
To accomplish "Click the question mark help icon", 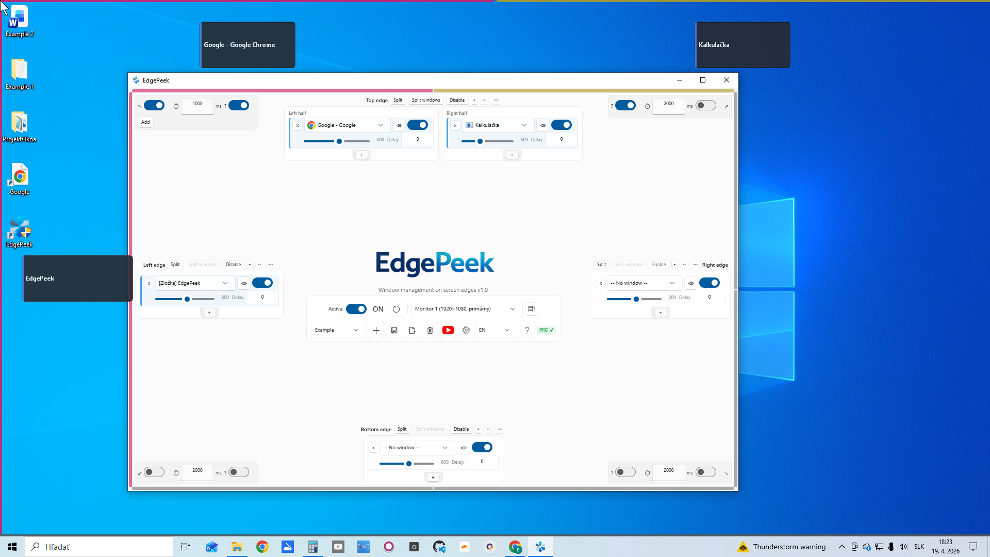I will (x=527, y=330).
